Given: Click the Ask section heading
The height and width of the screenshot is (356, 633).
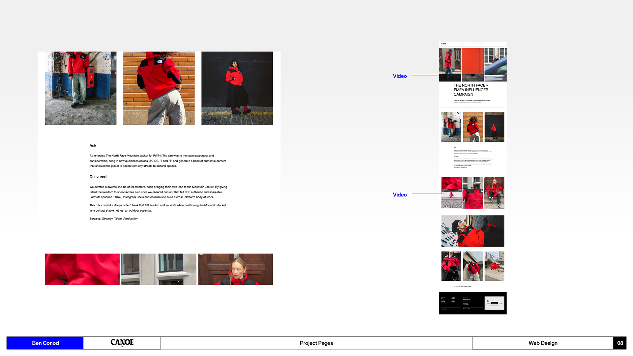Looking at the screenshot, I should [93, 146].
